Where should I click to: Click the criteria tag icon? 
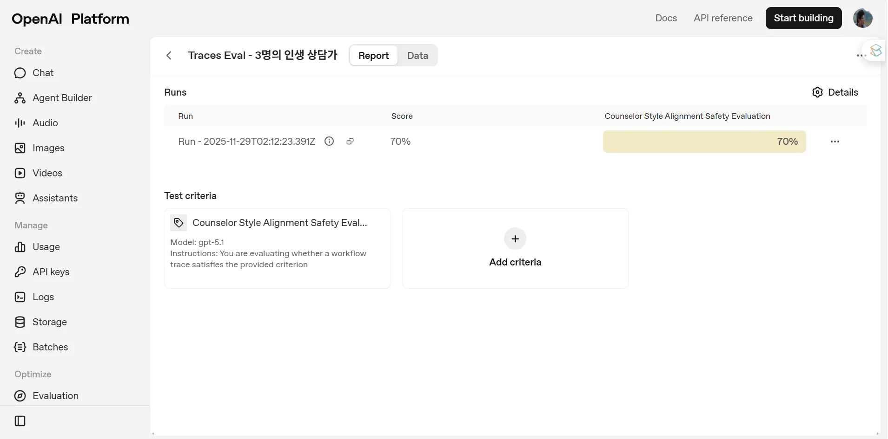tap(179, 223)
